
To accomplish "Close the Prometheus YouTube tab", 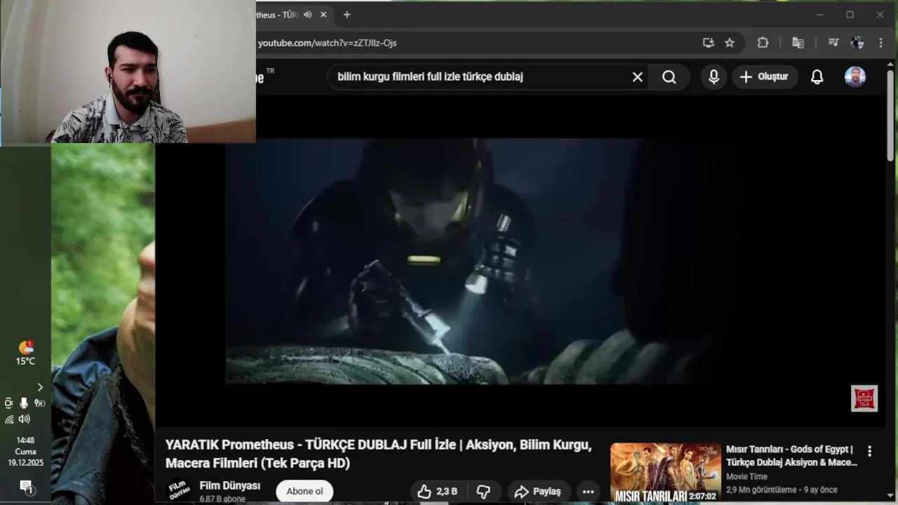I will point(323,15).
